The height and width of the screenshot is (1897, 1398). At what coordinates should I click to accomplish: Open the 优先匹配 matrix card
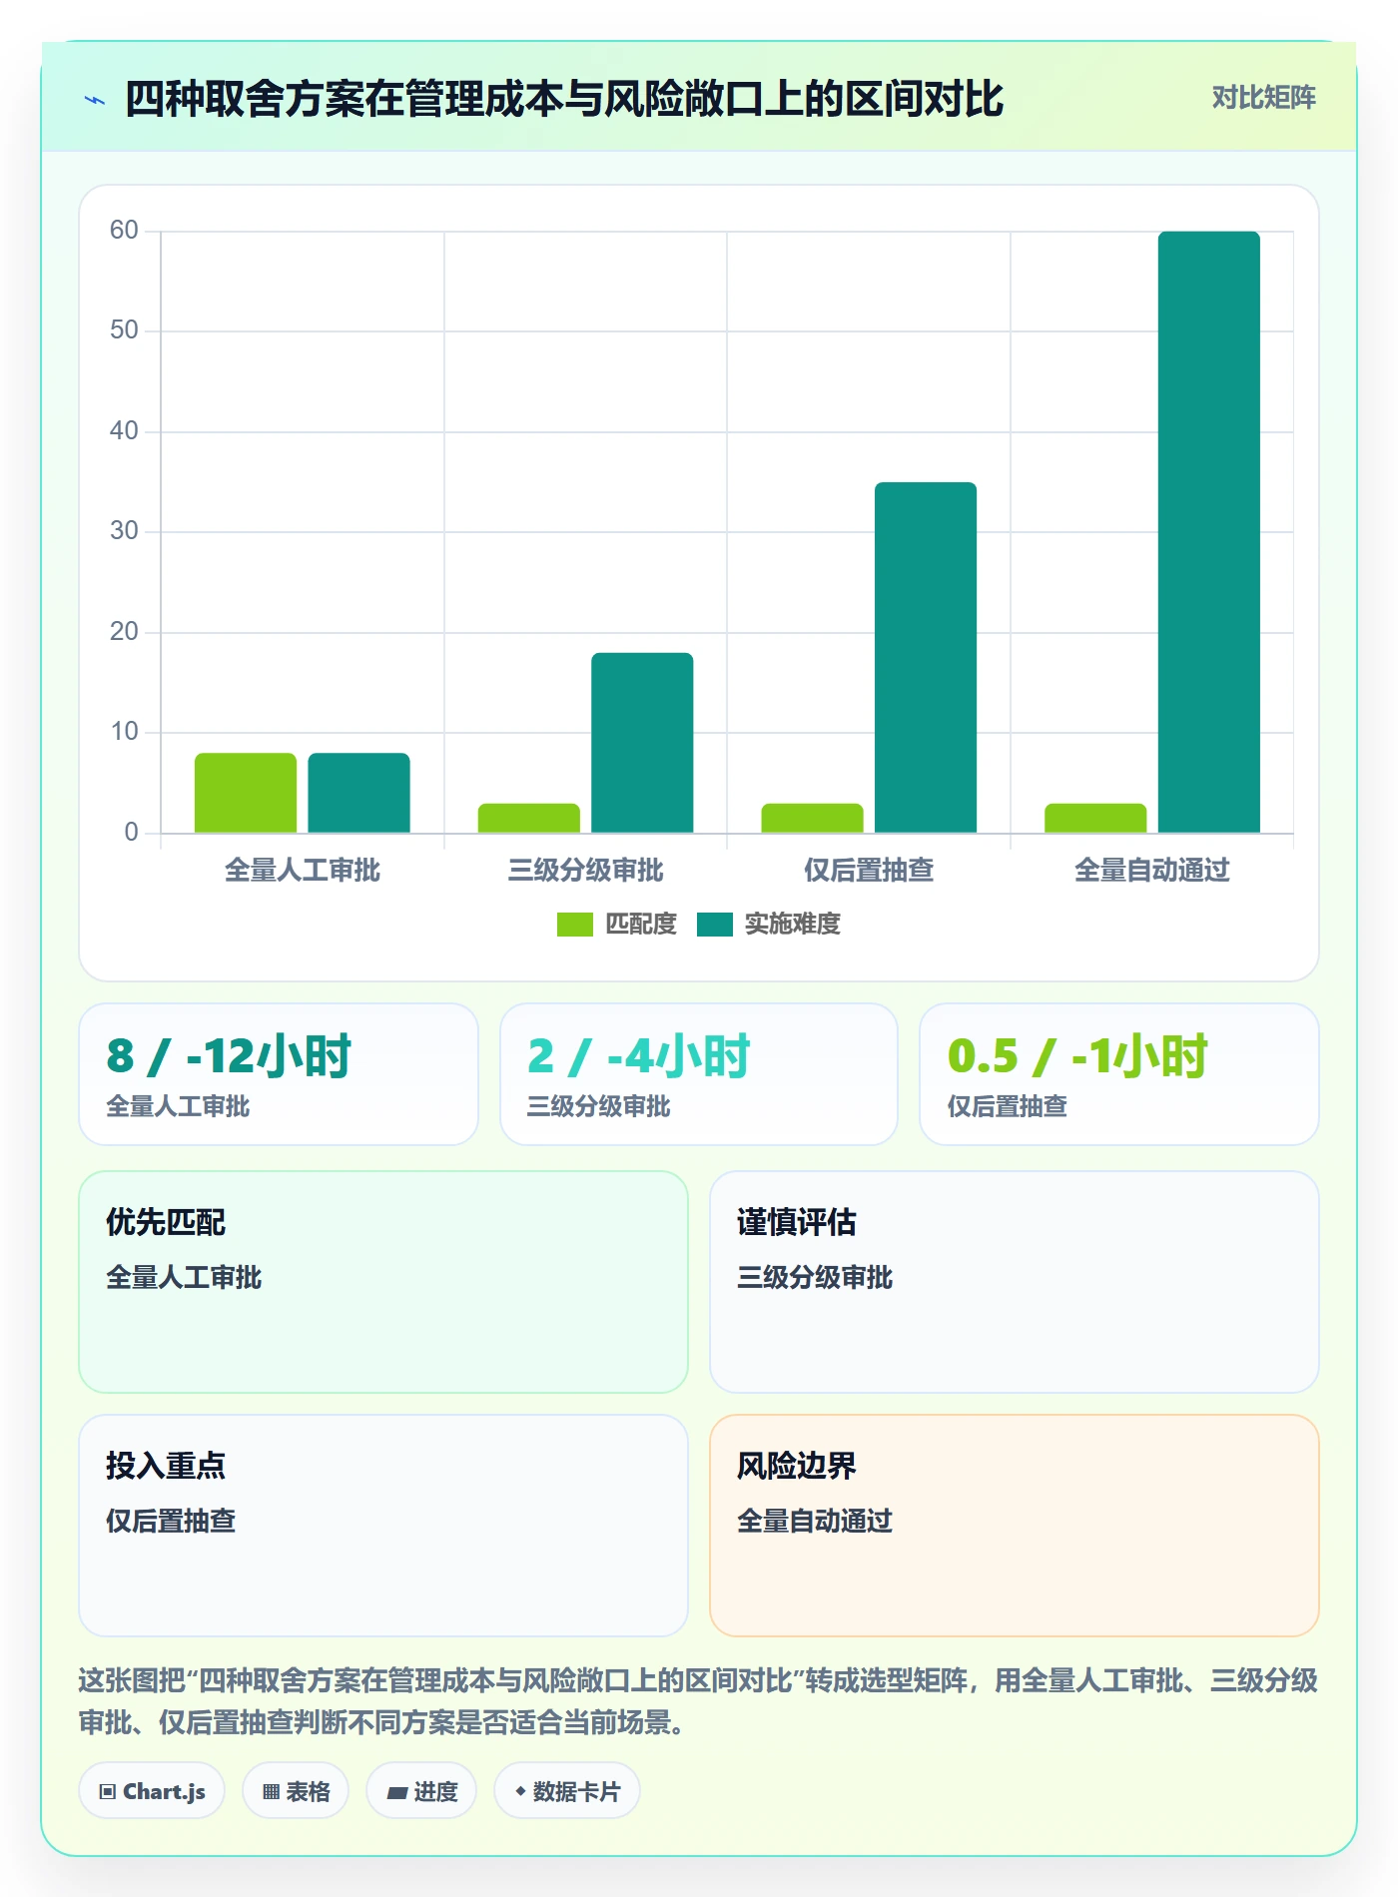383,1282
